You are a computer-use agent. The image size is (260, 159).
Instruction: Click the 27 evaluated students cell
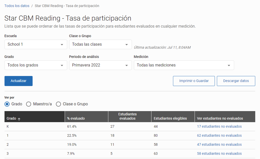(112, 126)
